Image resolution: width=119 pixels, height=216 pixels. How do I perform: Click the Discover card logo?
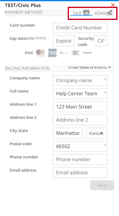coord(87,53)
